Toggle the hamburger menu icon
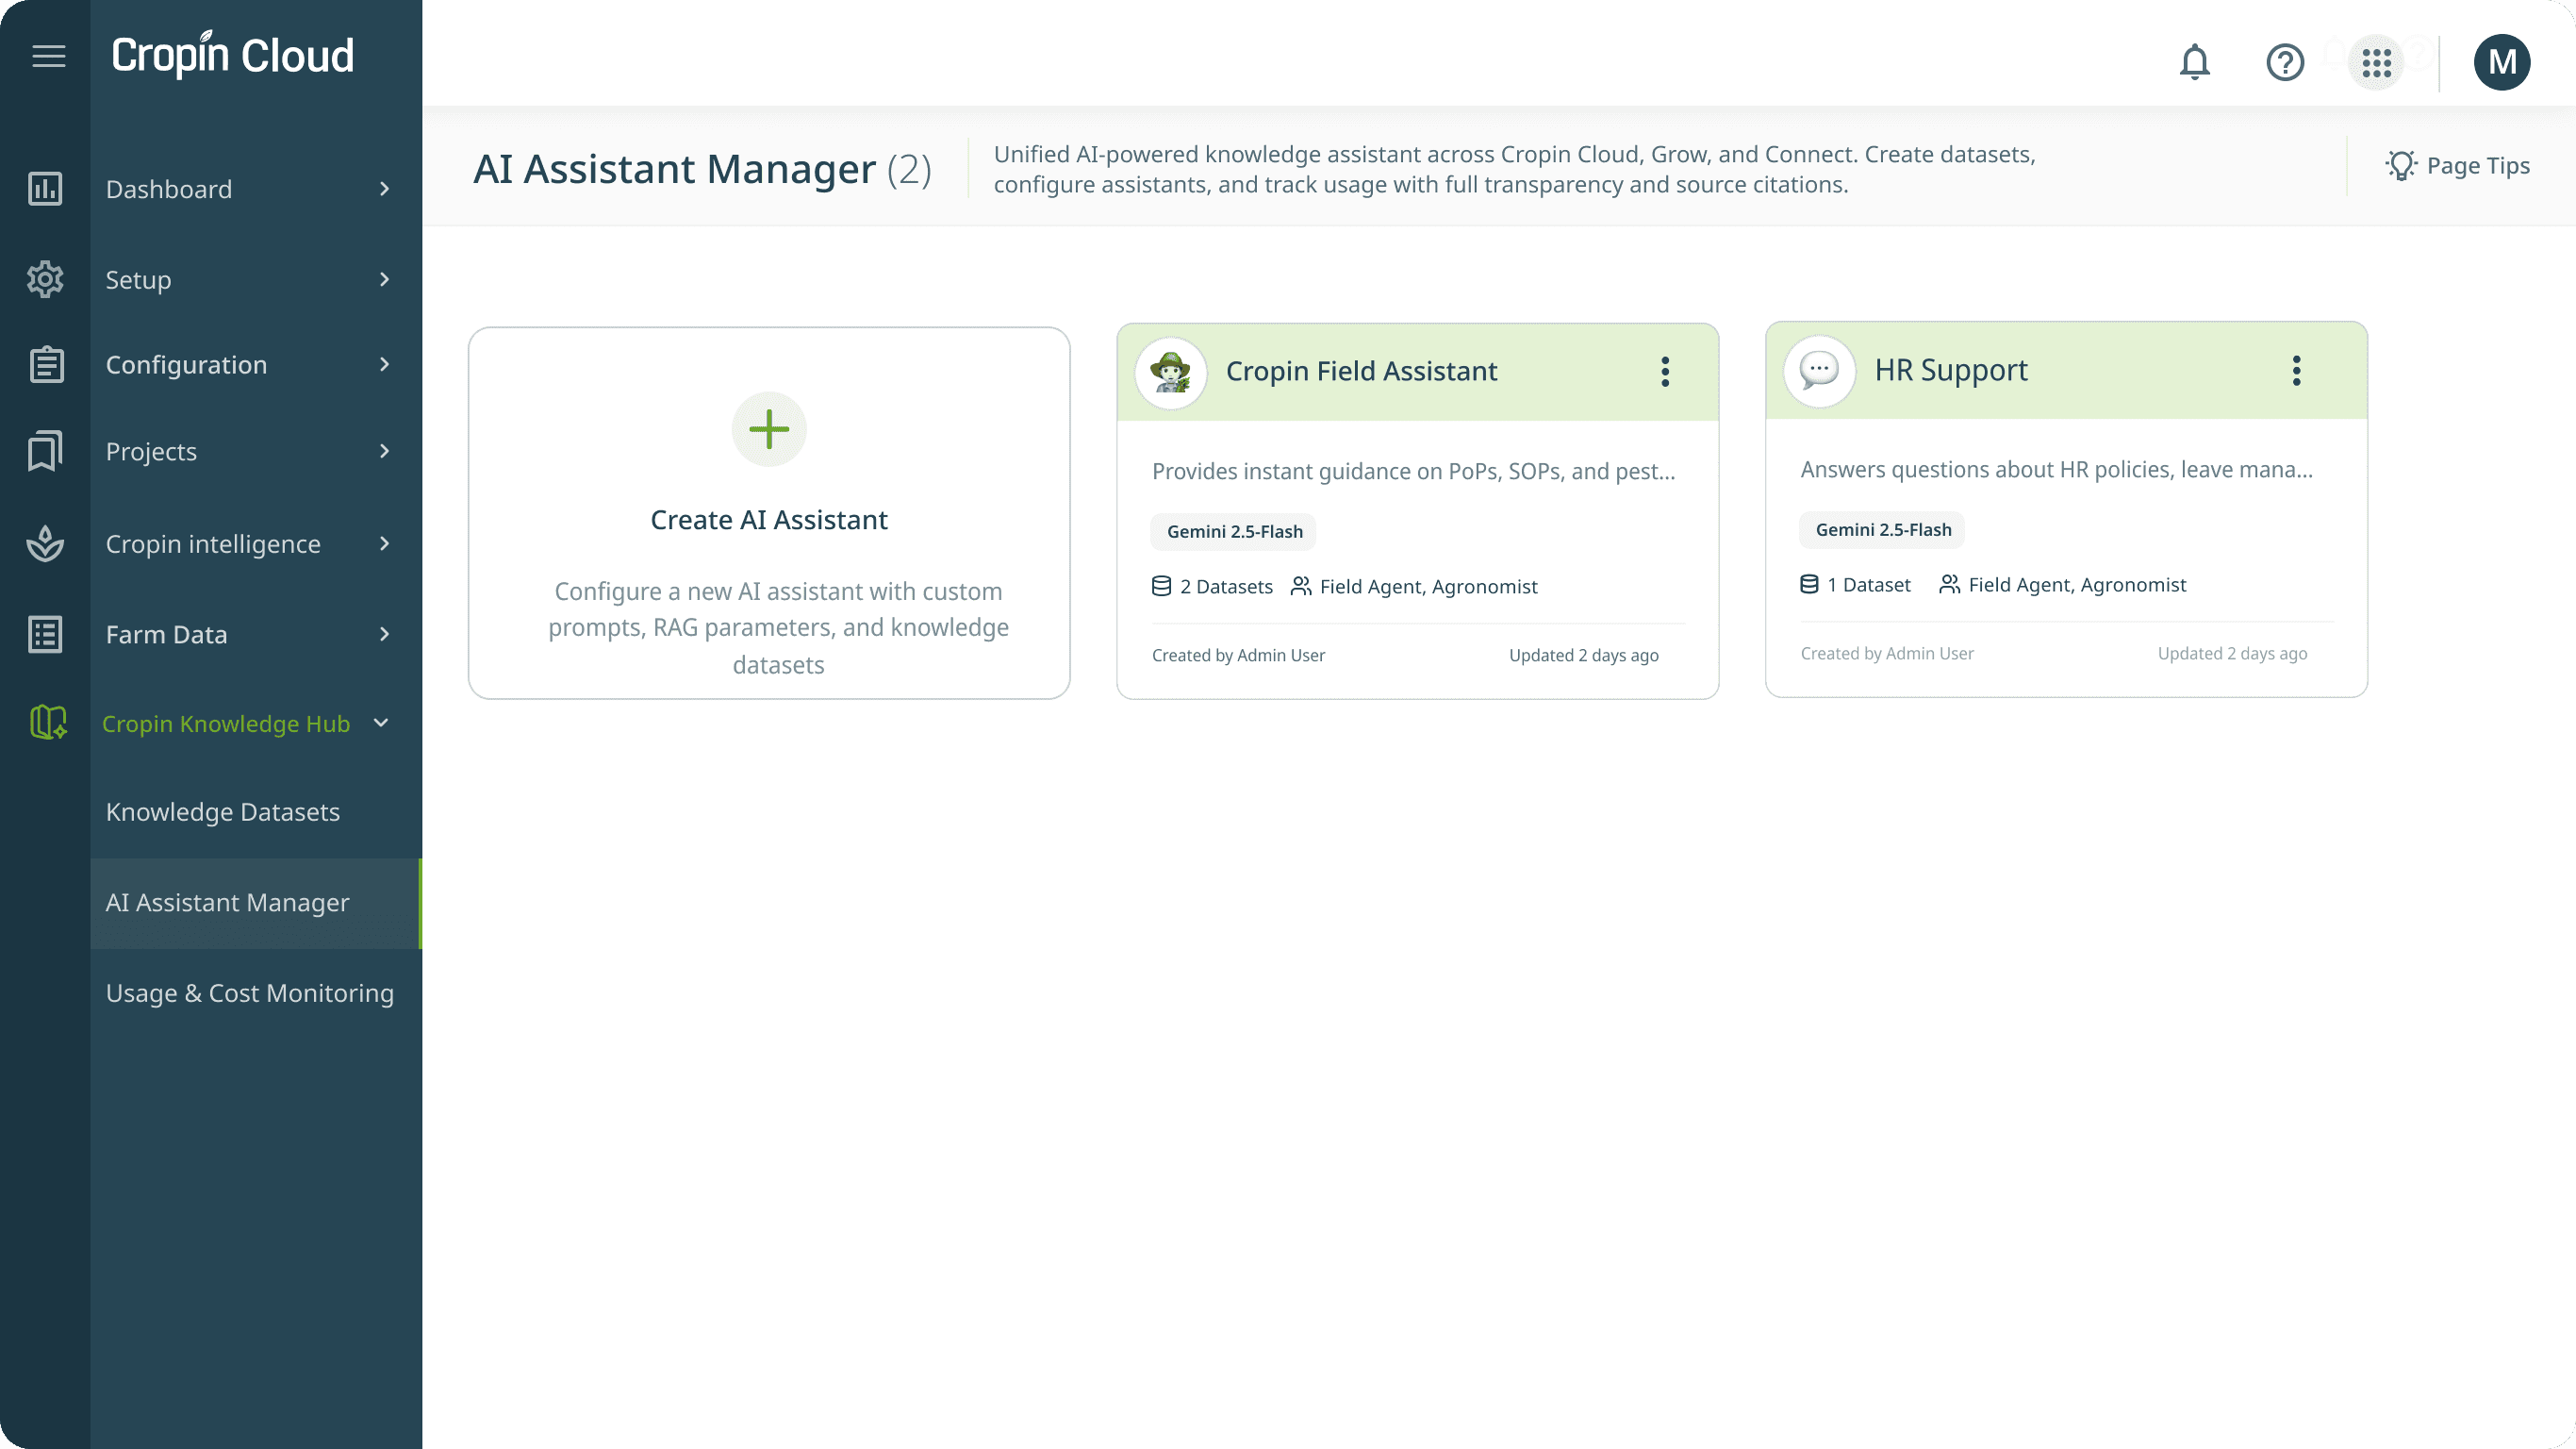Viewport: 2576px width, 1449px height. click(x=48, y=56)
